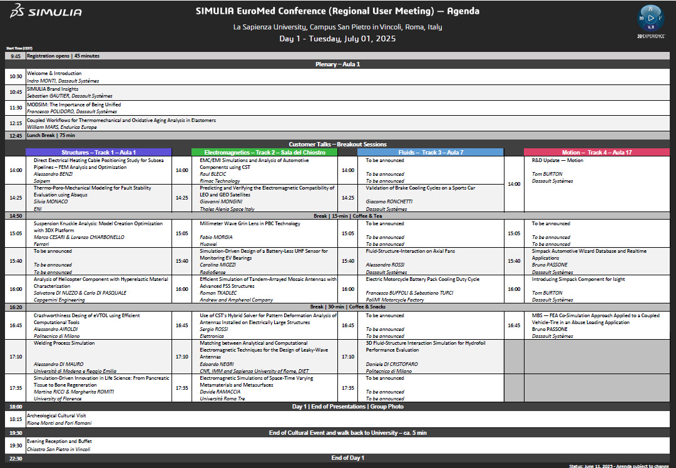
Task: Select the Electromagnetics – Track 2 header
Action: [x=265, y=152]
